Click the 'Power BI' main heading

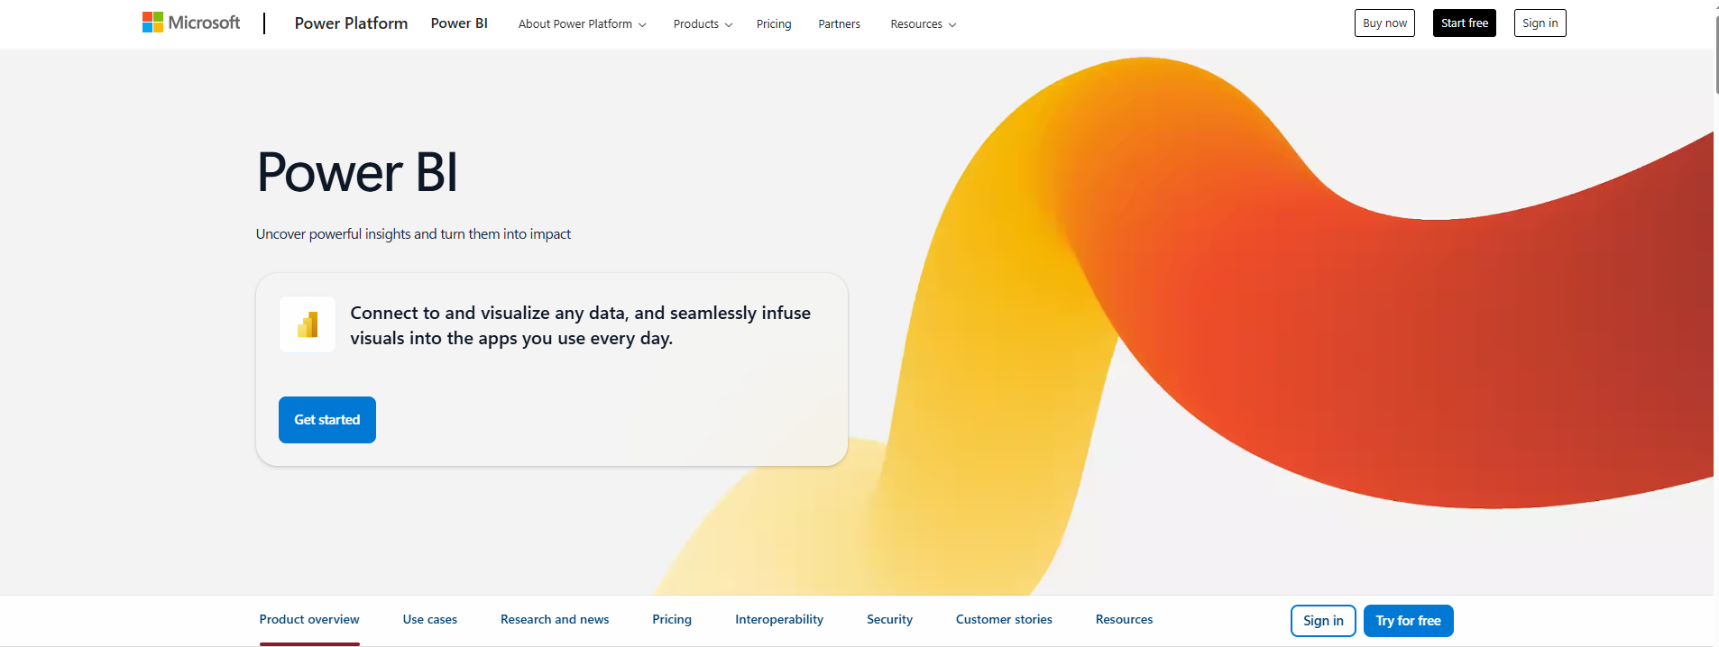357,172
